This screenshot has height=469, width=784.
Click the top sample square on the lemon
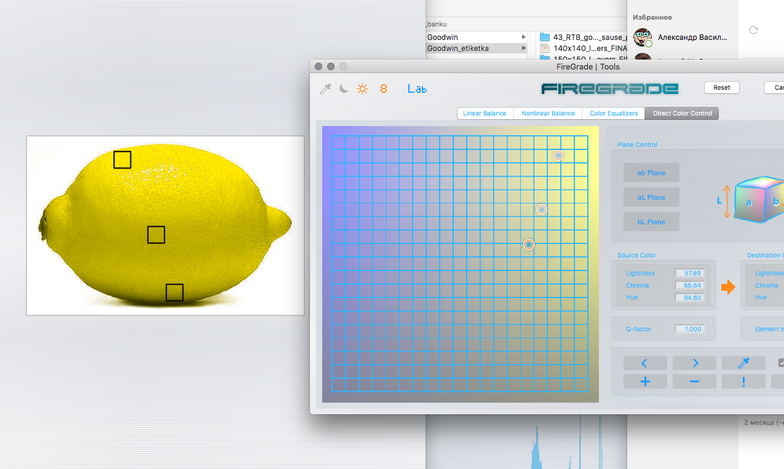122,160
